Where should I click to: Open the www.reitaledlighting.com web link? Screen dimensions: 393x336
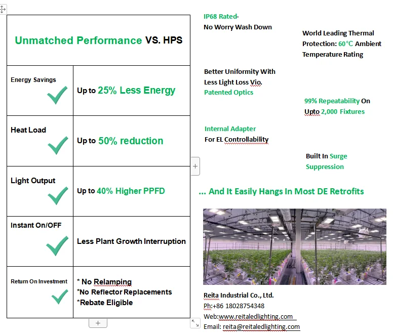[256, 316]
